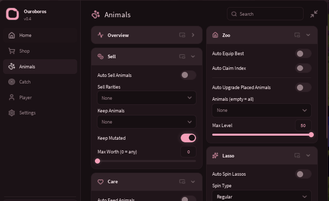
Task: Click the page scrollbar on right edge
Action: click(x=327, y=82)
